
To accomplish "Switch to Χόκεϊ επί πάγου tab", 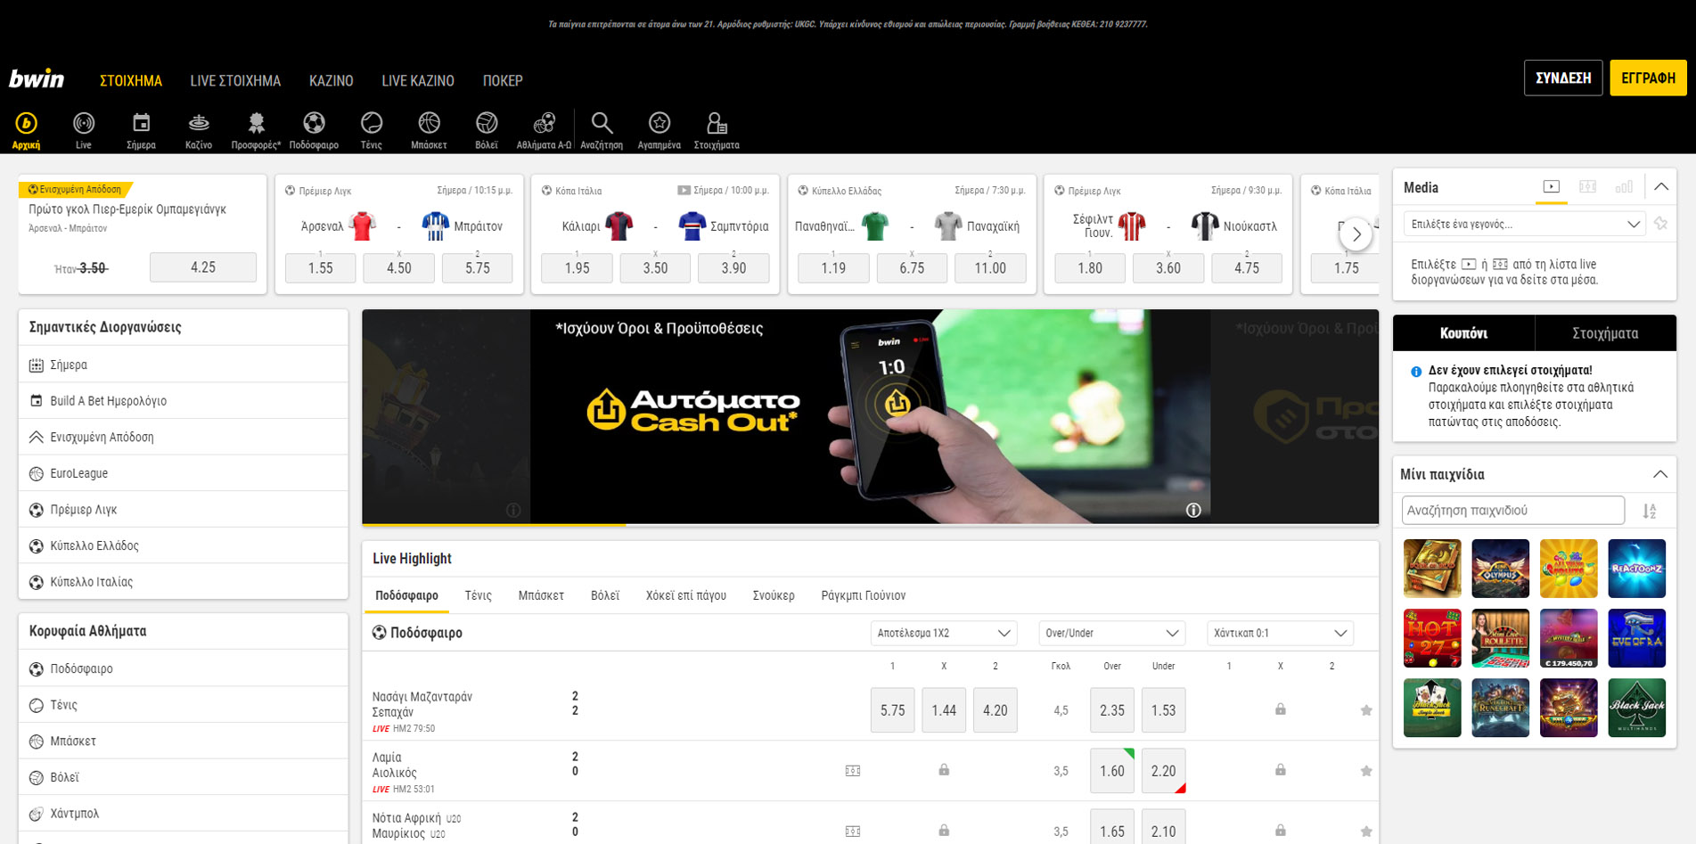I will [x=686, y=595].
